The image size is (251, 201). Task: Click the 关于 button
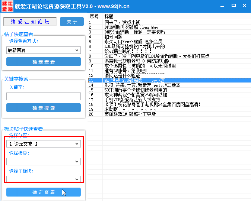click(x=72, y=22)
